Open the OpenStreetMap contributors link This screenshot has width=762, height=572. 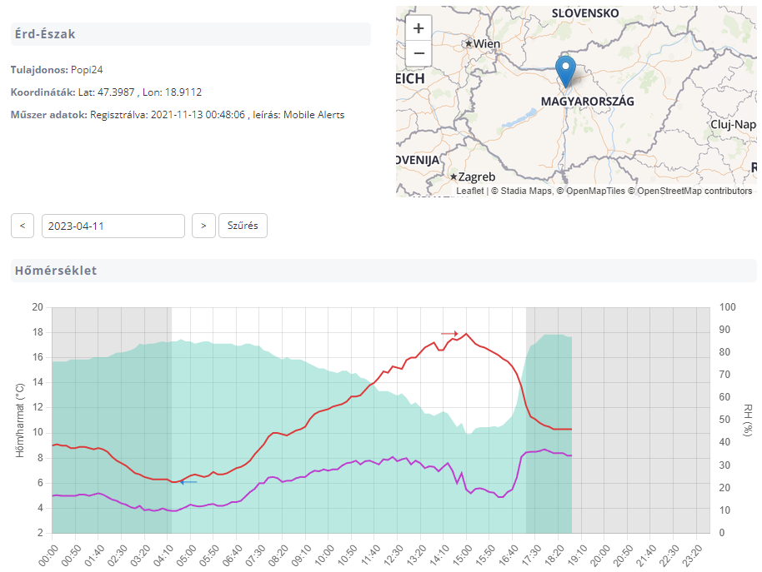pyautogui.click(x=694, y=191)
